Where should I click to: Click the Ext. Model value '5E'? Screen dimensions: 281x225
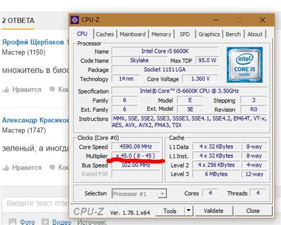(190, 110)
